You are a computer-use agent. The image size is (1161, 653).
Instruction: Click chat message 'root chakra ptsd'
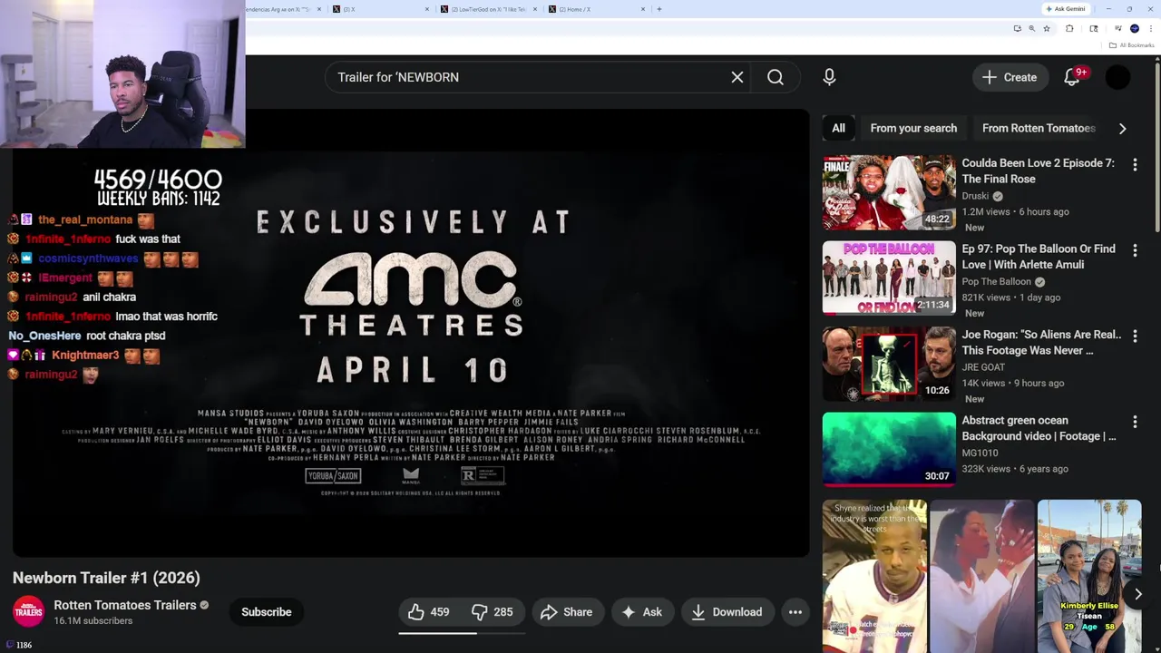(125, 336)
